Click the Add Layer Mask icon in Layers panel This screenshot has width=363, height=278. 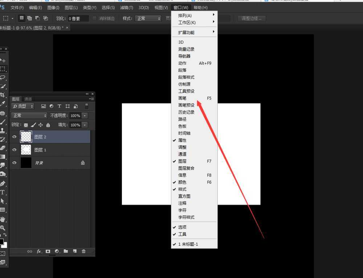(48, 251)
